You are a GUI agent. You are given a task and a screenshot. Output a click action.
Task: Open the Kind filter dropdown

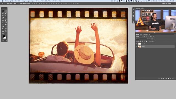pos(139,37)
